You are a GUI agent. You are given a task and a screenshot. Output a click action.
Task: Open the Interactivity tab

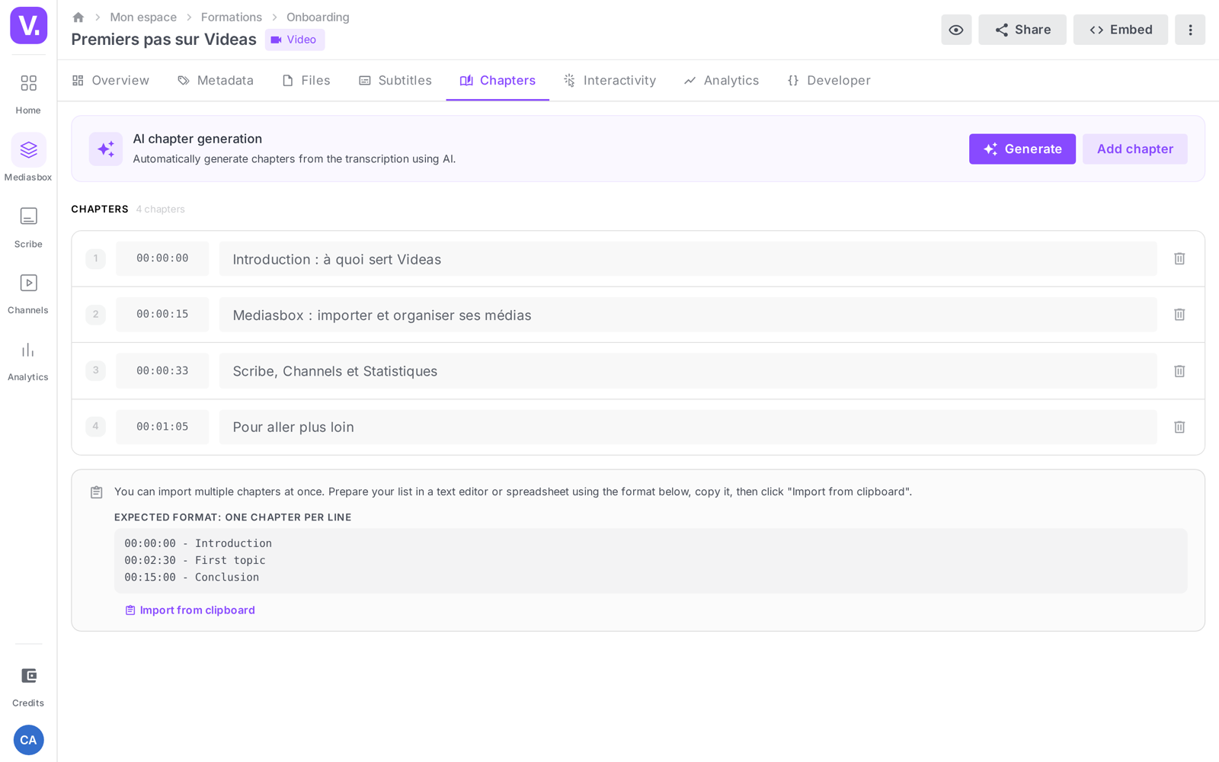pos(609,80)
